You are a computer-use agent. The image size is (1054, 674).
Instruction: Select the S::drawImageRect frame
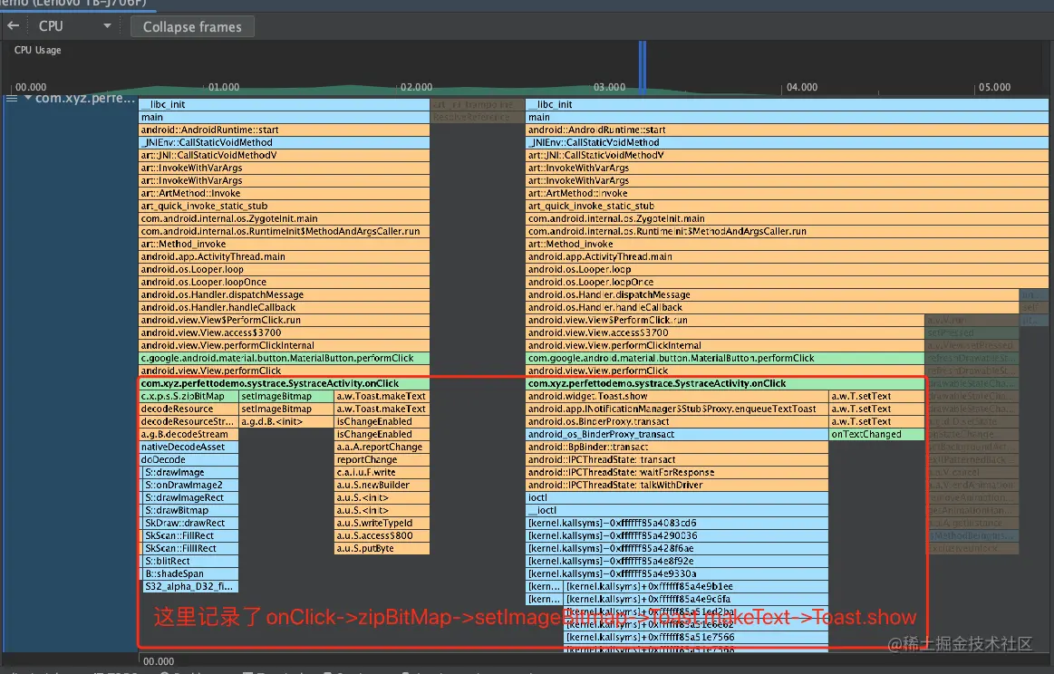coord(191,498)
